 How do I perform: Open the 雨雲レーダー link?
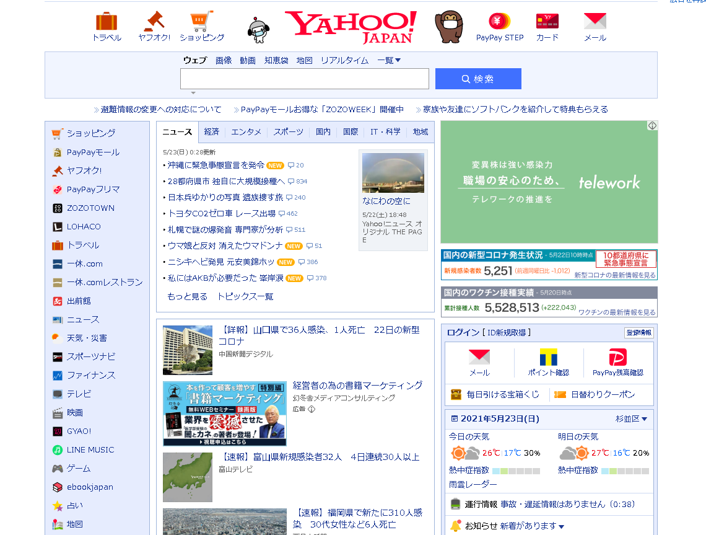473,485
